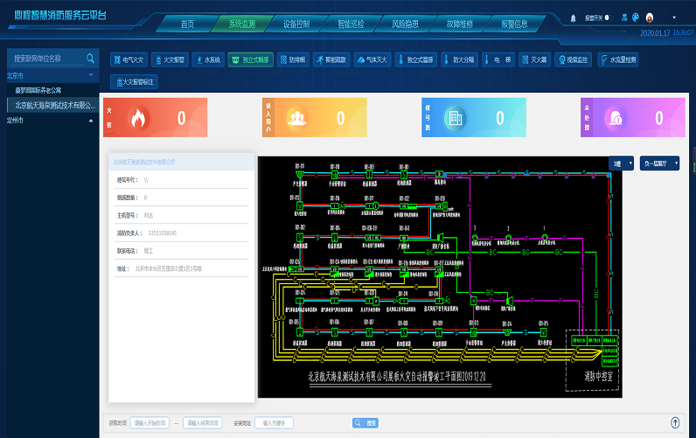
Task: Switch to the 风险隐患 tab
Action: click(405, 24)
